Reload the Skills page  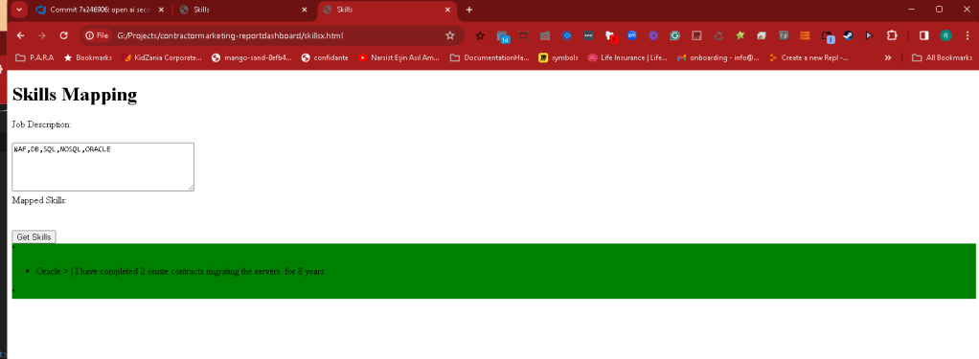(63, 35)
